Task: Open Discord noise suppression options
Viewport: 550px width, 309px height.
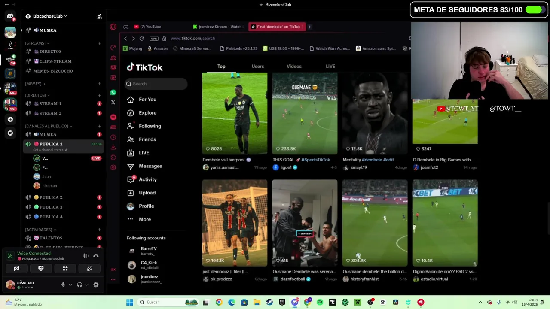Action: [x=86, y=256]
